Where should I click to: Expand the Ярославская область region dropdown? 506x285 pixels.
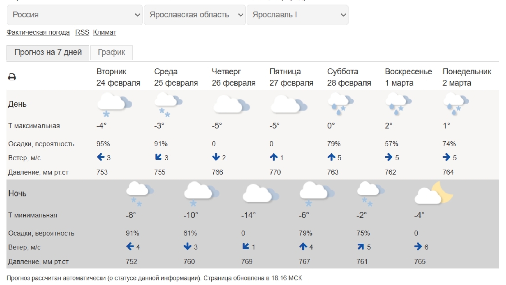[195, 15]
